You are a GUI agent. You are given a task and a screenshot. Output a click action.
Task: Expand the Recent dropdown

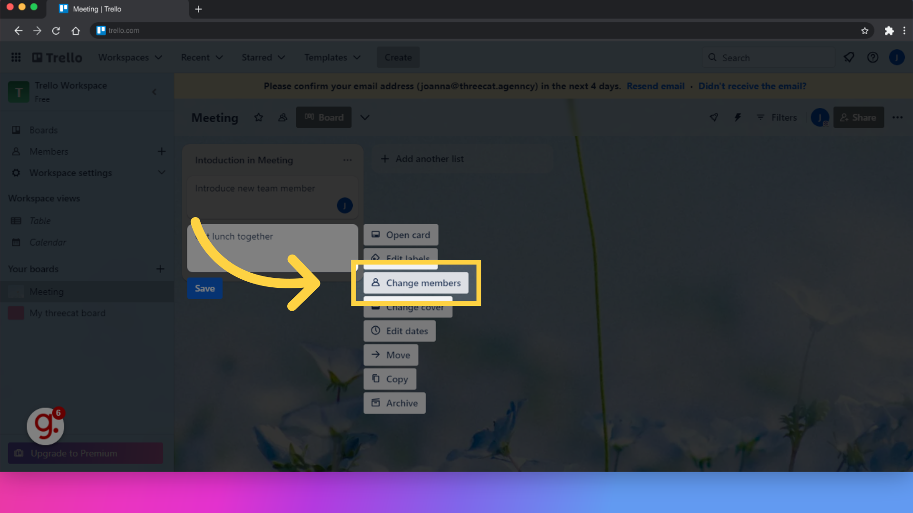tap(202, 57)
